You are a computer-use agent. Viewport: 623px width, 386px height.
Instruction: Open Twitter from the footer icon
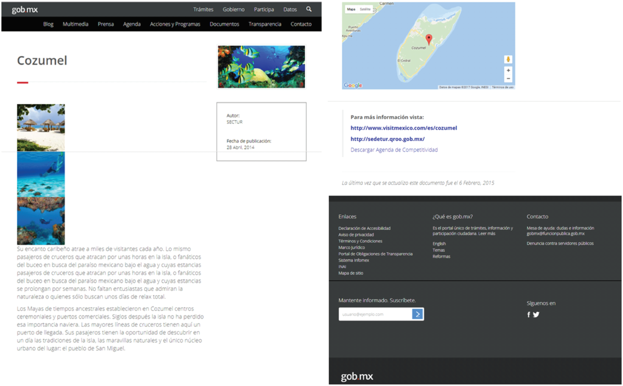(536, 314)
